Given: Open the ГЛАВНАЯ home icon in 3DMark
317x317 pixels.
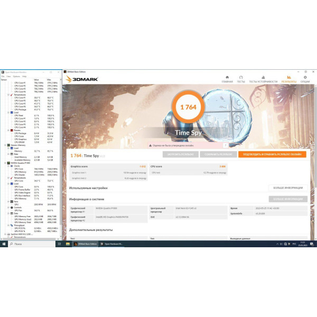Looking at the screenshot, I should [227, 79].
